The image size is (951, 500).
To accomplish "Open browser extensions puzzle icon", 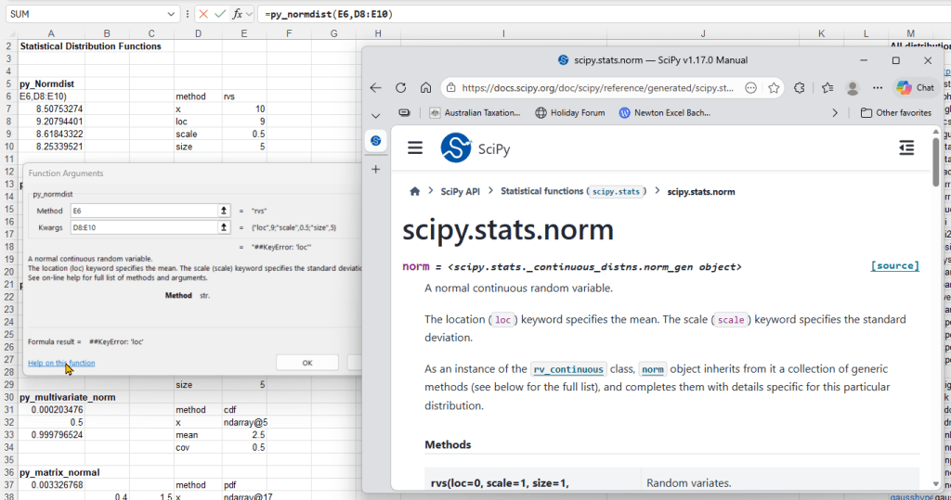I will pos(800,88).
